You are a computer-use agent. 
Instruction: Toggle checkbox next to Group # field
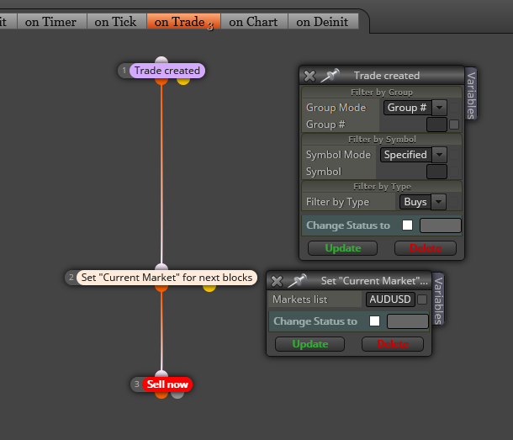(454, 125)
